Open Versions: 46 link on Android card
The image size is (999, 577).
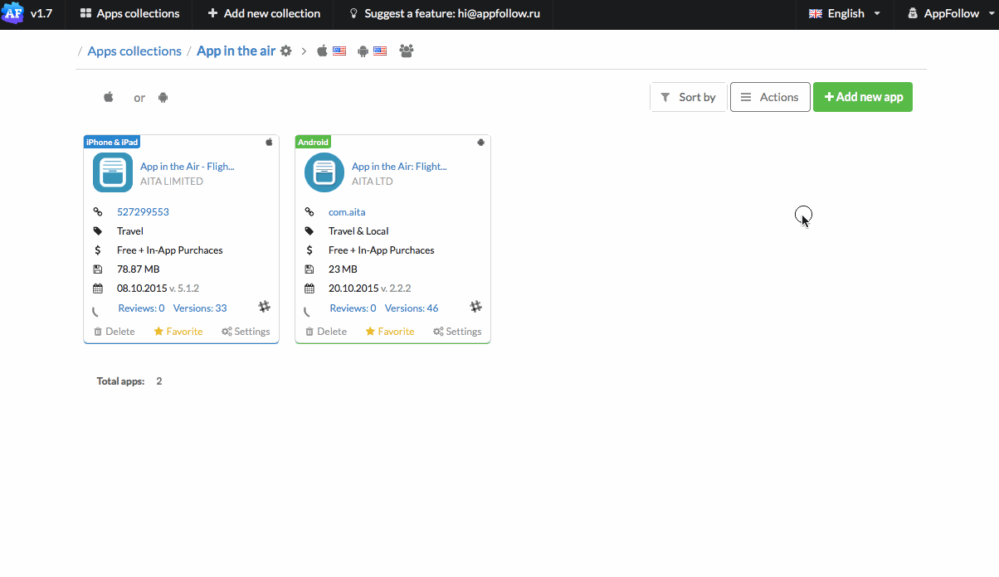(412, 308)
